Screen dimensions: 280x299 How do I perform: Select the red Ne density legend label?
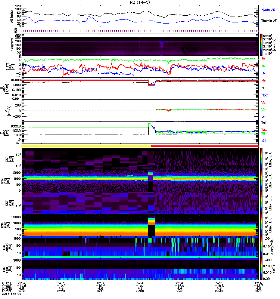(x=263, y=80)
